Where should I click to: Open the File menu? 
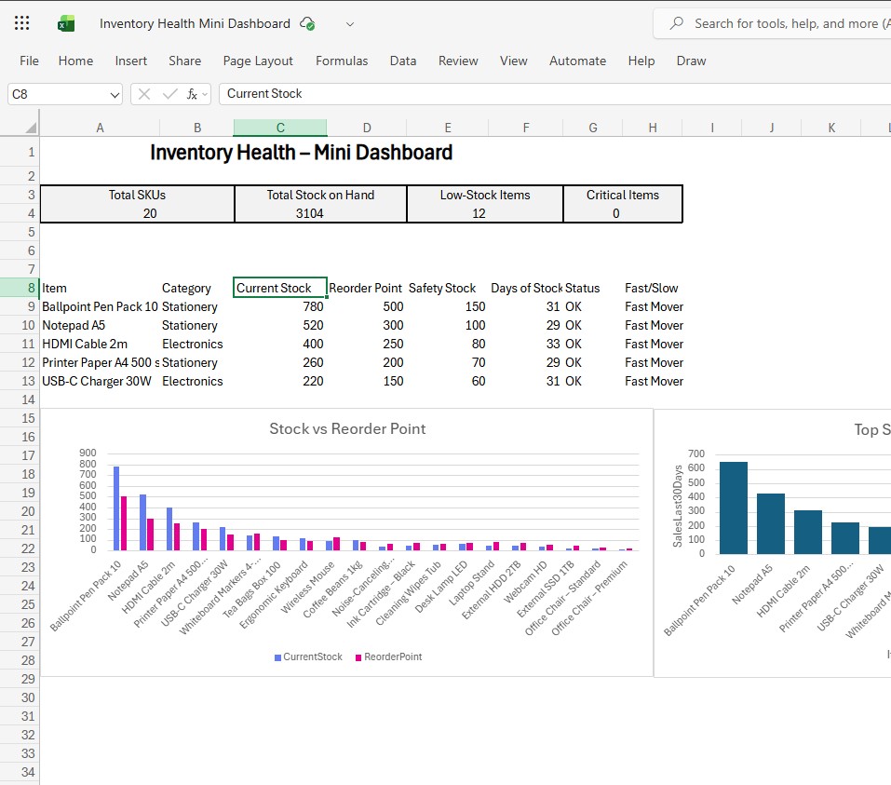28,61
